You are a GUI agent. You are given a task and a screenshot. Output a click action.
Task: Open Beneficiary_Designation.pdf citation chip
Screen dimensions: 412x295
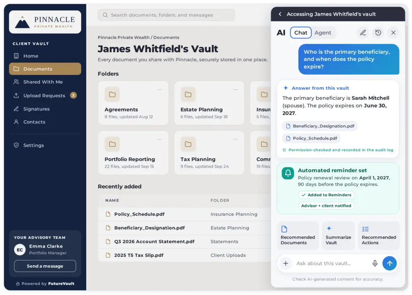pos(320,126)
